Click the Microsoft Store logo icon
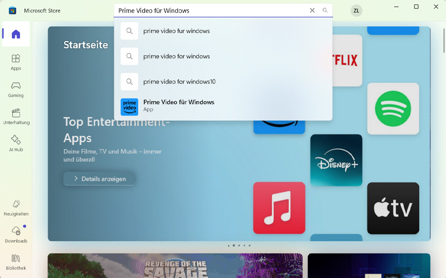 tap(12, 11)
